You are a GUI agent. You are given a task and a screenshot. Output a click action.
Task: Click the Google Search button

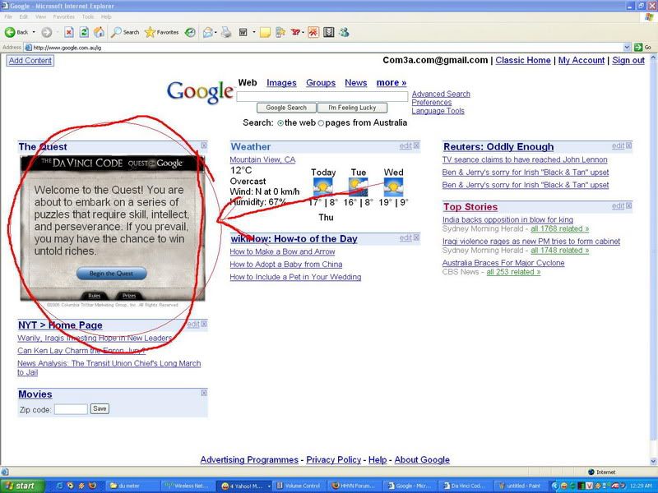[286, 108]
